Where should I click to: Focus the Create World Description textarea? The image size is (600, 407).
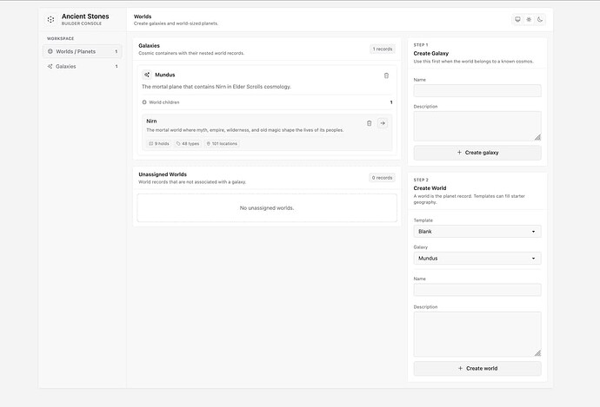(477, 334)
